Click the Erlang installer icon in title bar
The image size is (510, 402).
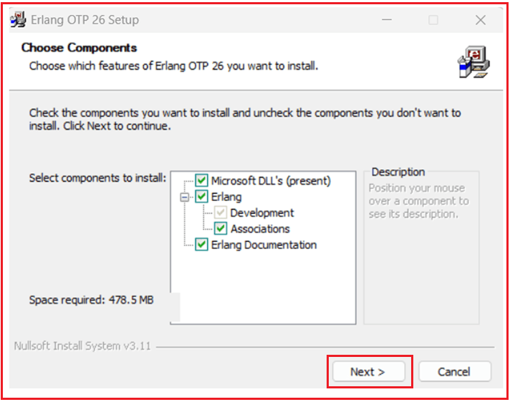pyautogui.click(x=18, y=19)
